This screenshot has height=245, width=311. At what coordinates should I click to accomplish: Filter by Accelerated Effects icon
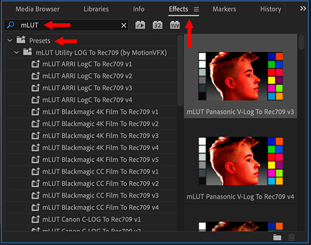pos(140,25)
